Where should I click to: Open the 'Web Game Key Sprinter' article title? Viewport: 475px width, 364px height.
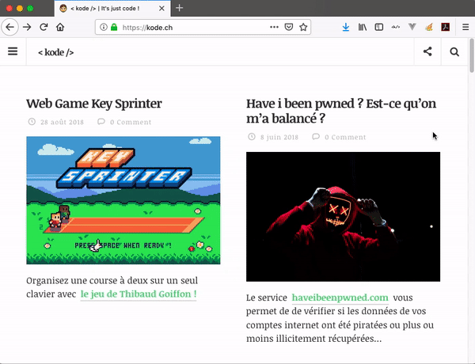pyautogui.click(x=94, y=104)
